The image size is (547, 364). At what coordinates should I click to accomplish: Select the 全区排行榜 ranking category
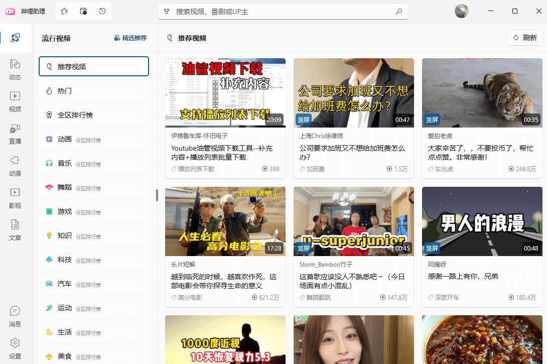93,114
